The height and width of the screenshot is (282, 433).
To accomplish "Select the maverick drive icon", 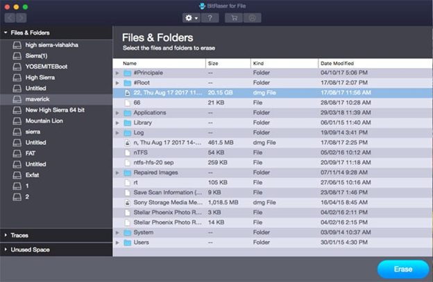I will tap(17, 99).
